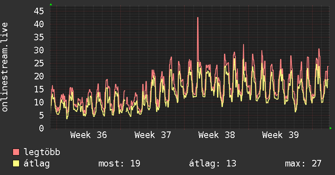
Task: Click the green arrow atop the y-axis
Action: (x=51, y=4)
